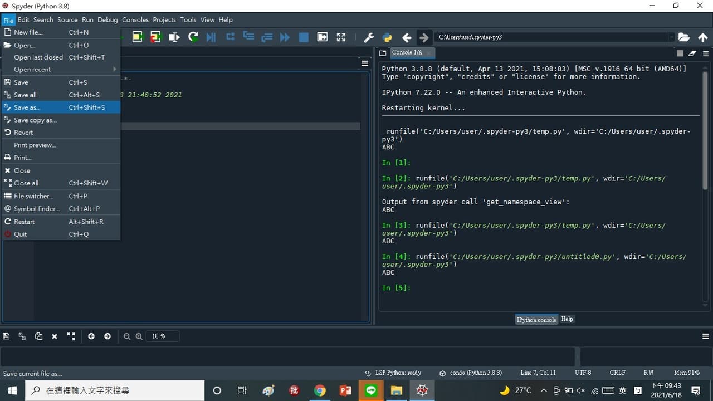Save plot icon in the plots toolbar
The height and width of the screenshot is (401, 713).
click(6, 336)
